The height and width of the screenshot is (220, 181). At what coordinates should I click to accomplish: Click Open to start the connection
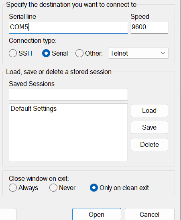coord(97,214)
